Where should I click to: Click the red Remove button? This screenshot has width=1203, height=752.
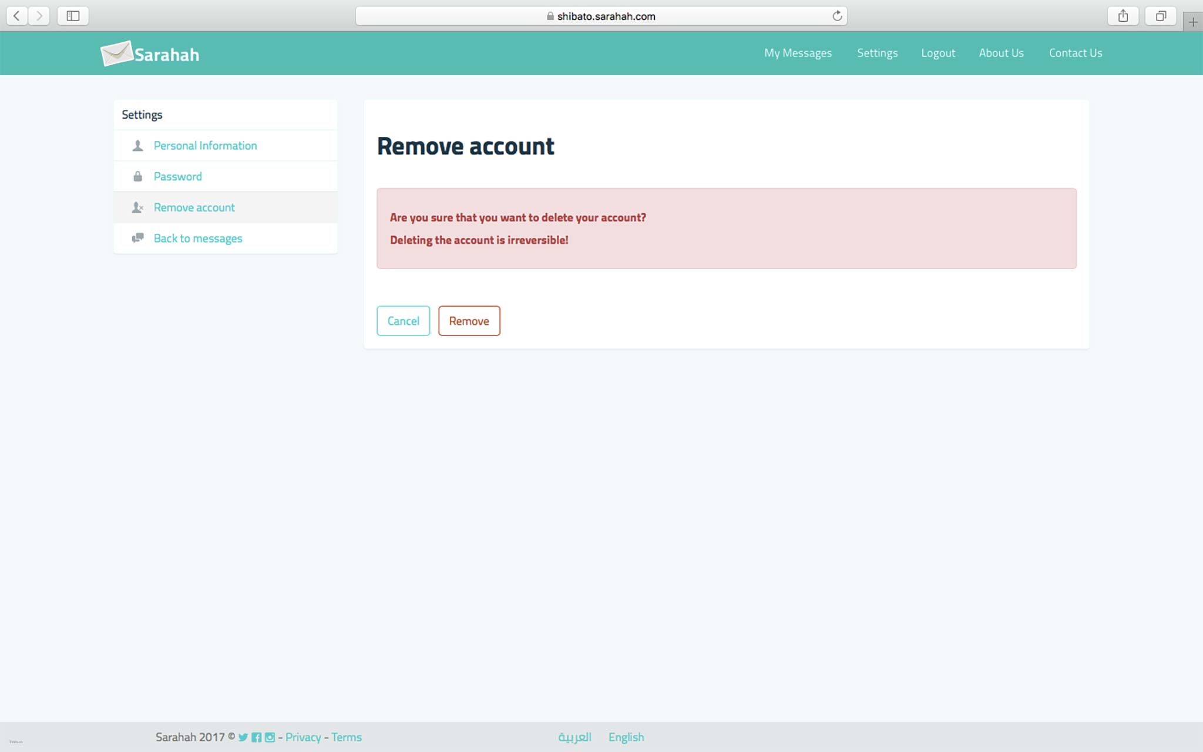[x=469, y=321]
